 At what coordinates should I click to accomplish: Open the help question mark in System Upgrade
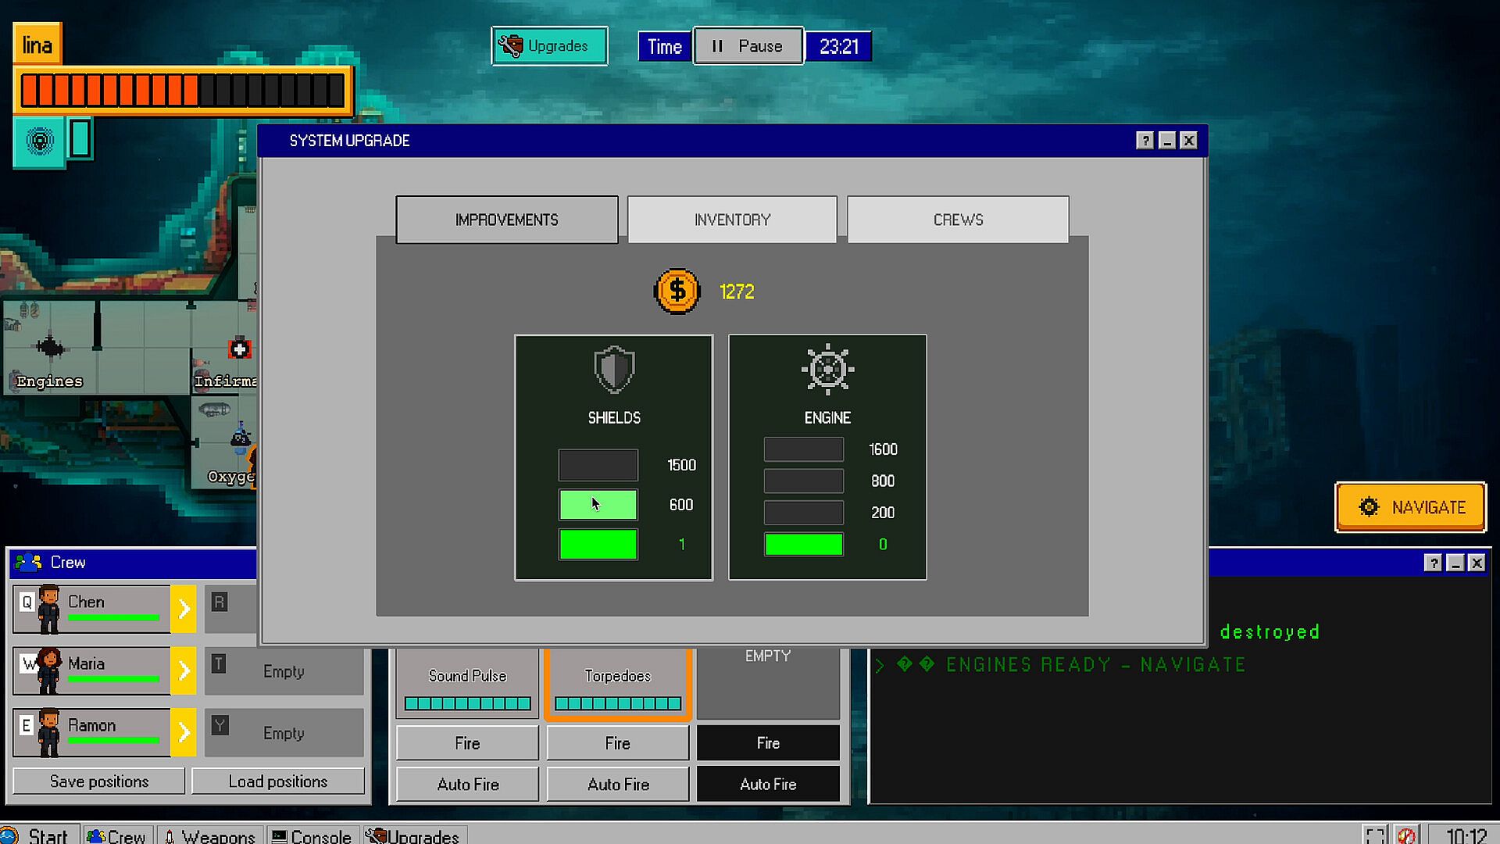(x=1145, y=141)
